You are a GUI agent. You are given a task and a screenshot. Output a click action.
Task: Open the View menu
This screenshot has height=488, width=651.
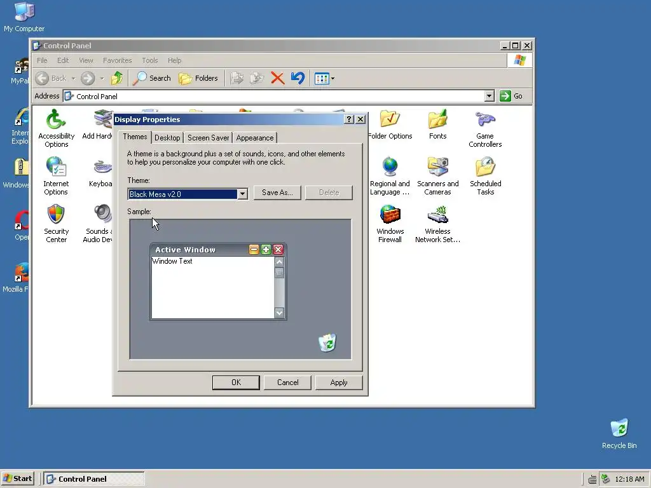point(86,60)
